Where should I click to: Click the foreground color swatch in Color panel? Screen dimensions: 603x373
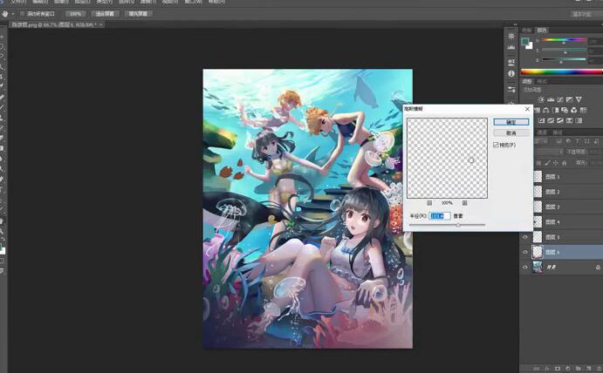(x=525, y=41)
